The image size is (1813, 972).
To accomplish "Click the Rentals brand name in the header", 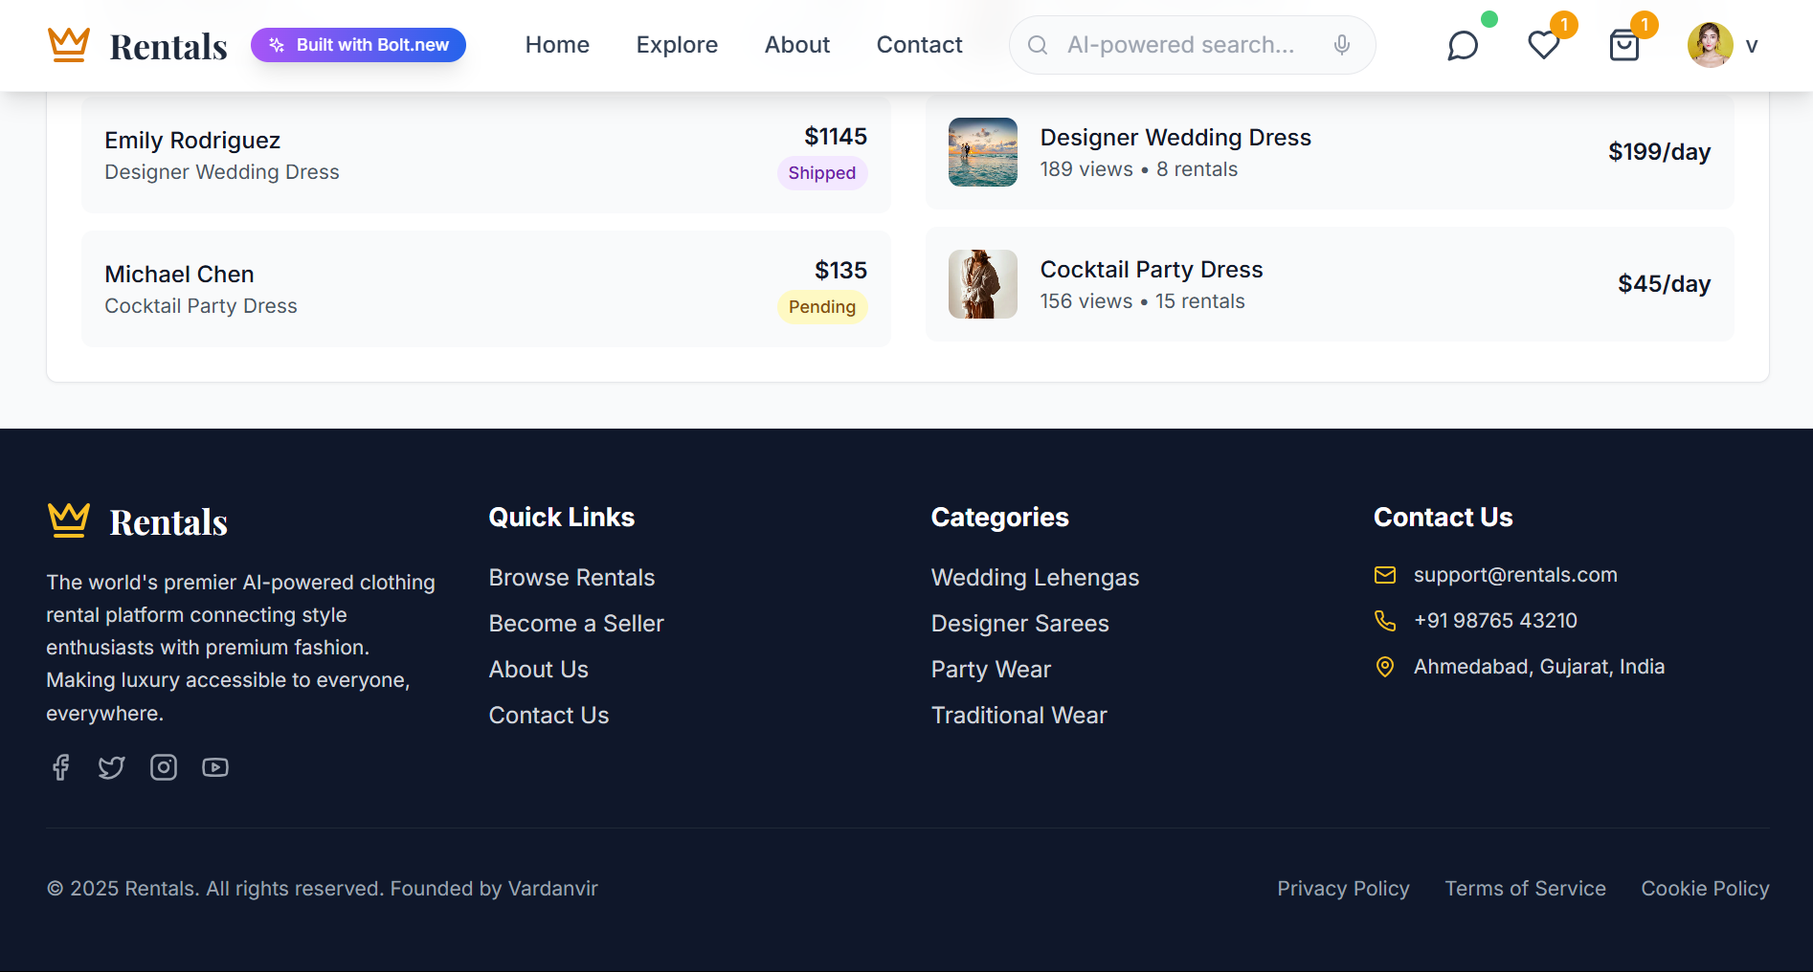I will coord(168,47).
